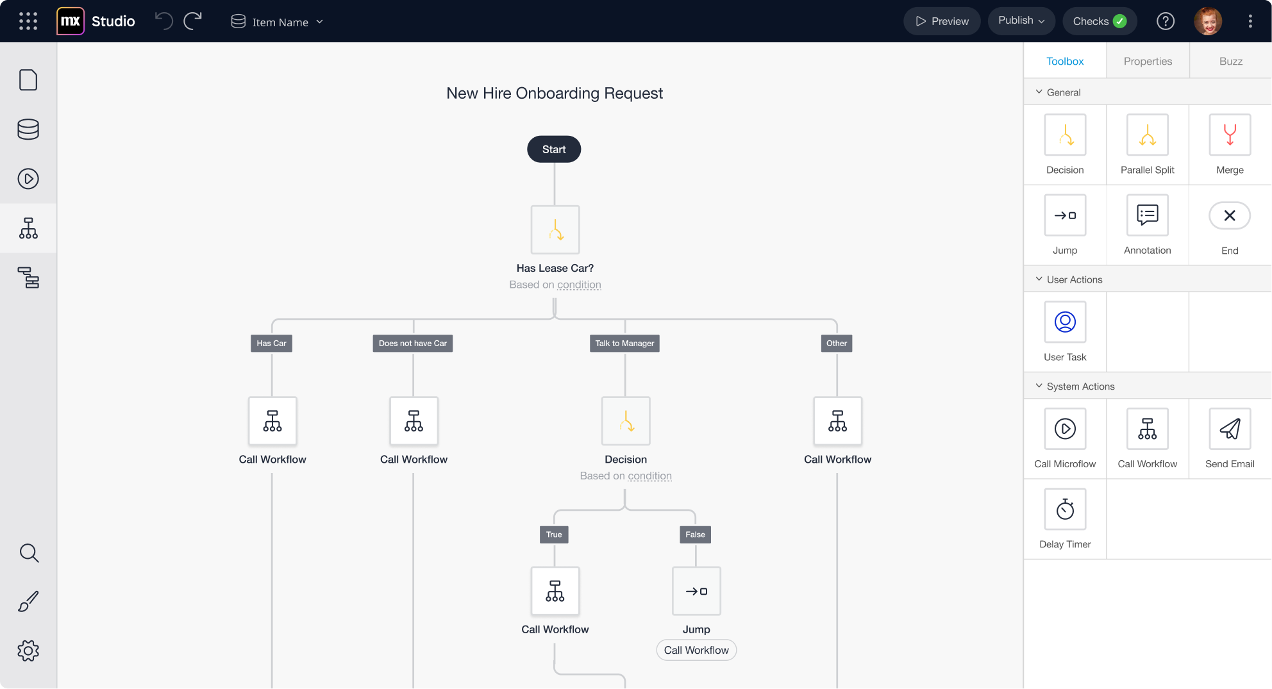Open the help question mark icon
1272x689 pixels.
click(x=1166, y=21)
